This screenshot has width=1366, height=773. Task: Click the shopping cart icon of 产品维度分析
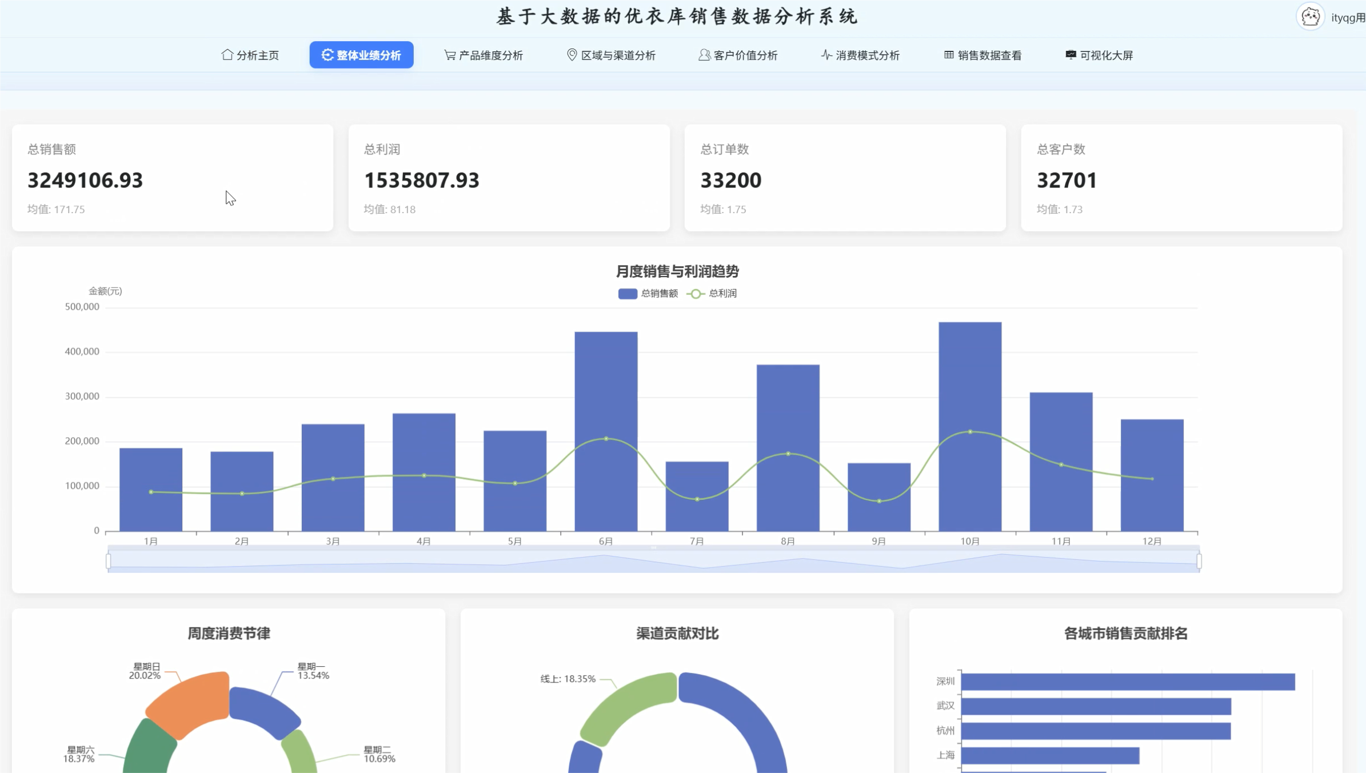coord(450,55)
